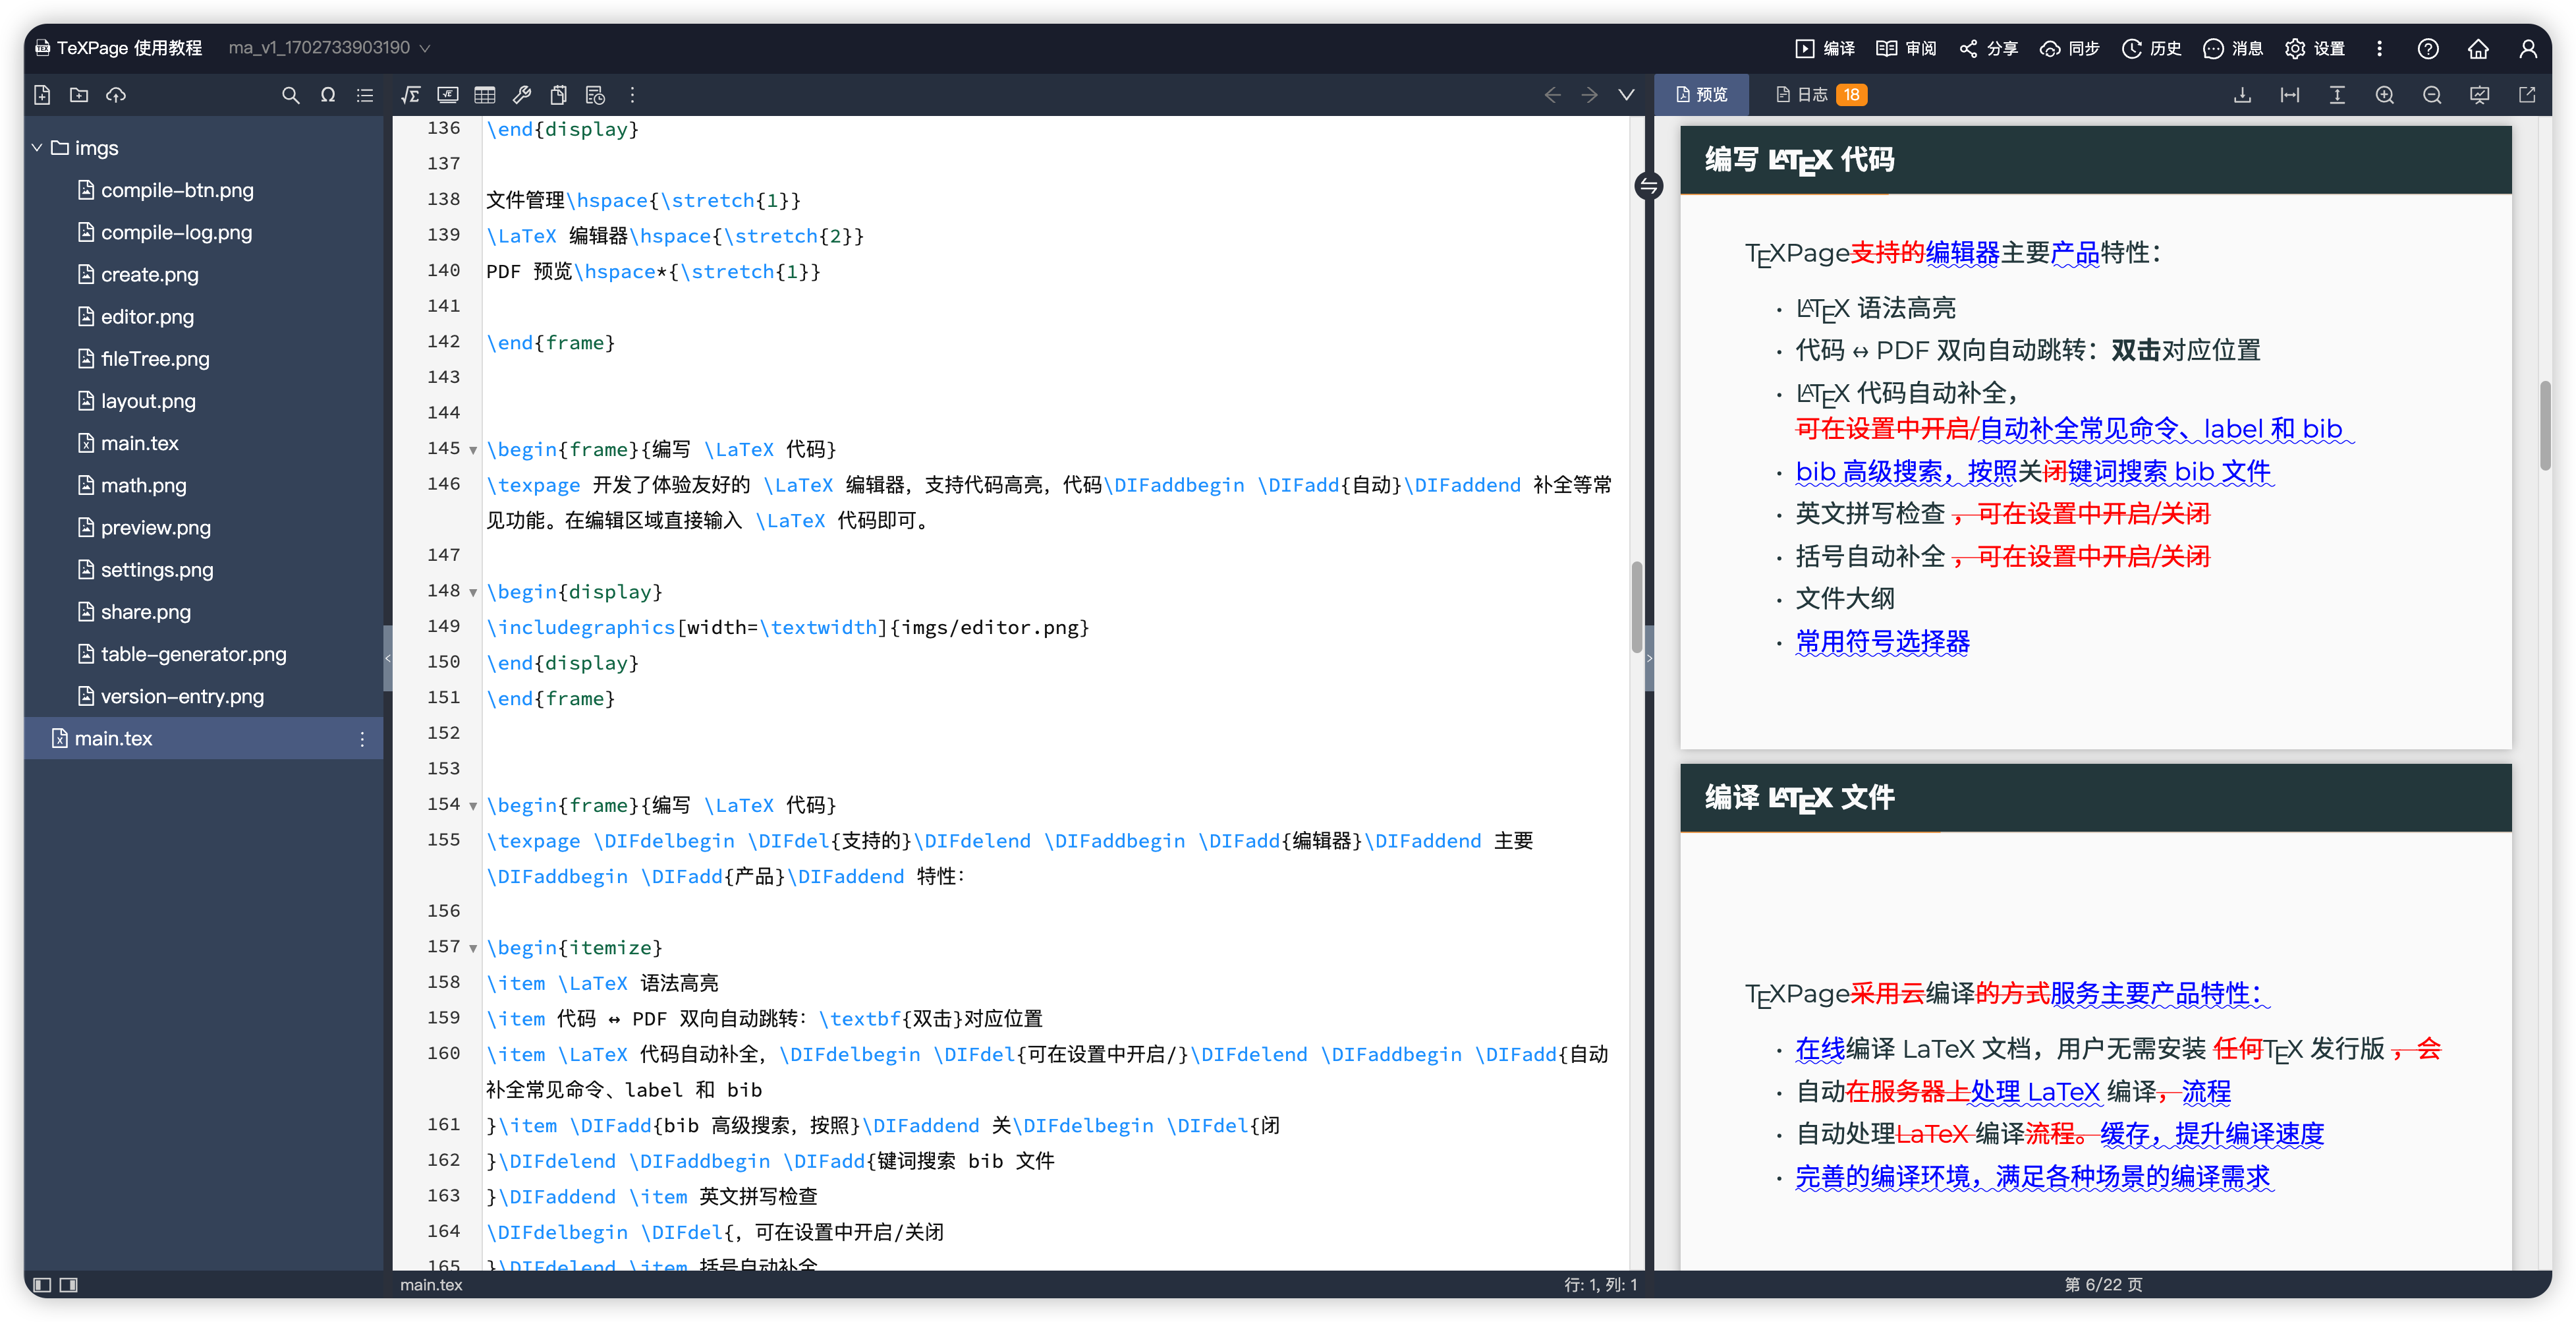The image size is (2576, 1322).
Task: Open the project version dropdown
Action: tap(329, 48)
